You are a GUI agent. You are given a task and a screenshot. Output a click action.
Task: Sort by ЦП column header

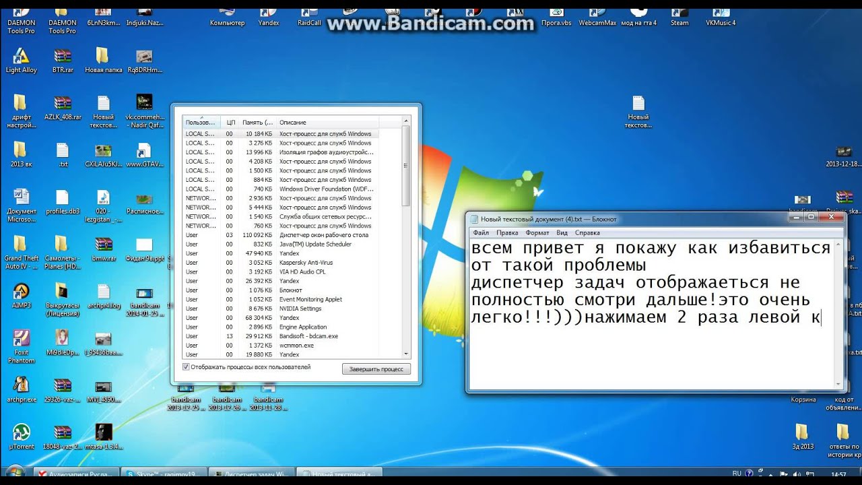coord(230,123)
